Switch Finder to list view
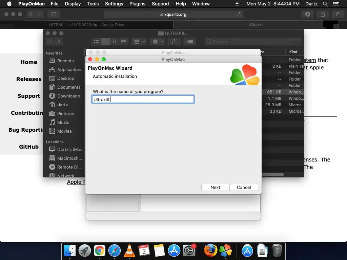The height and width of the screenshot is (260, 347). point(105,42)
